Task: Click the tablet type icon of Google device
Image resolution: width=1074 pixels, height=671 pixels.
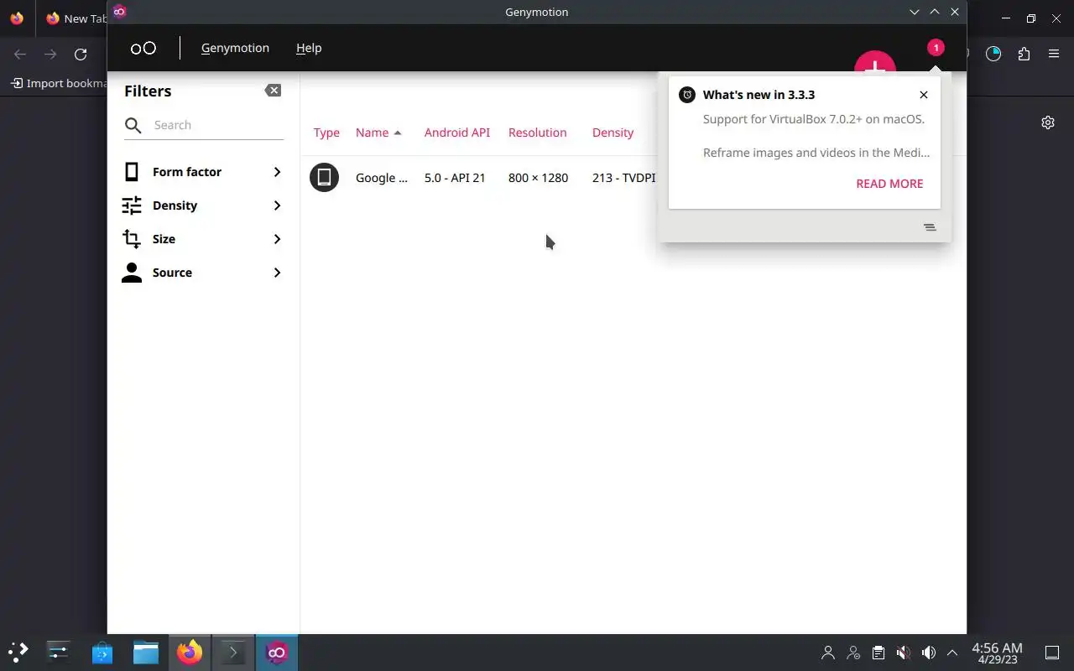Action: point(325,177)
